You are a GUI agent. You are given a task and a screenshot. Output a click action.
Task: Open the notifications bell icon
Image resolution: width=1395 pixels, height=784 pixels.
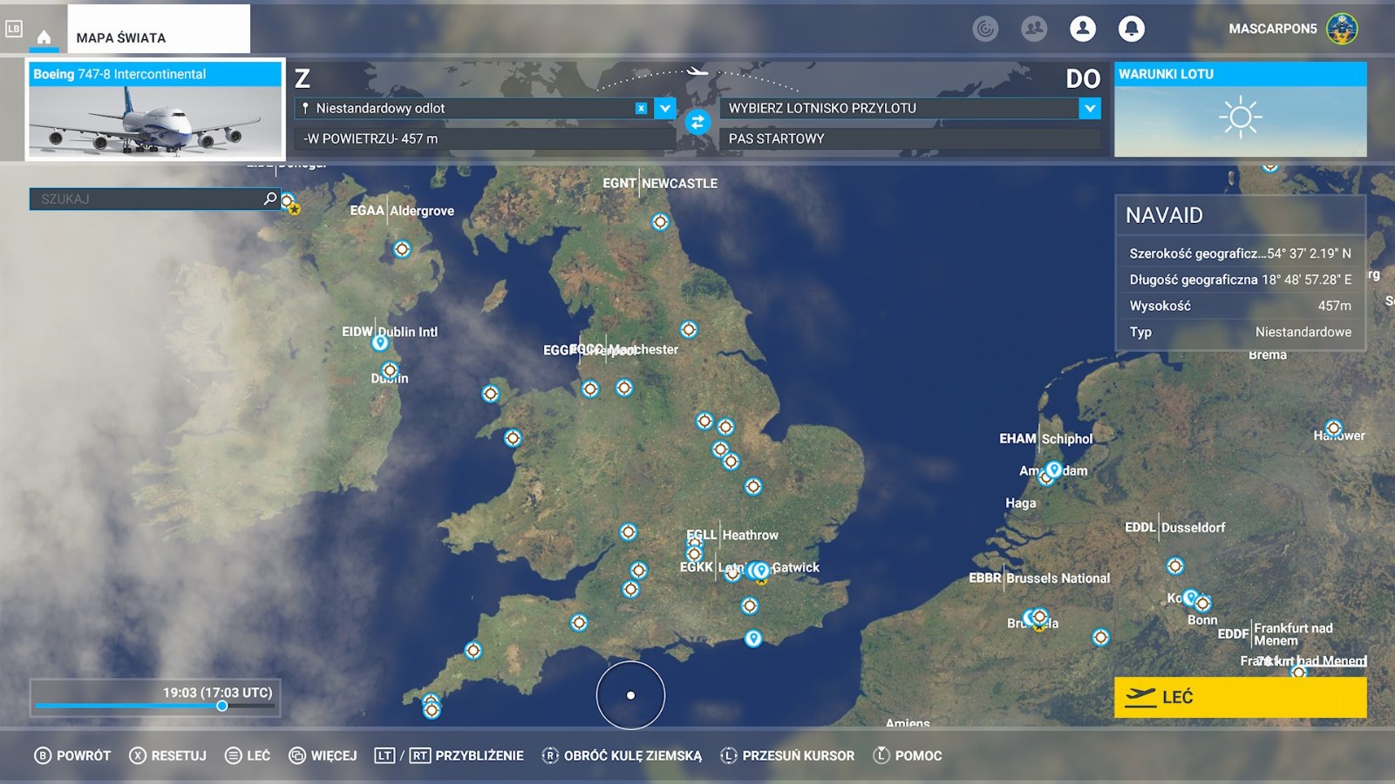1131,29
